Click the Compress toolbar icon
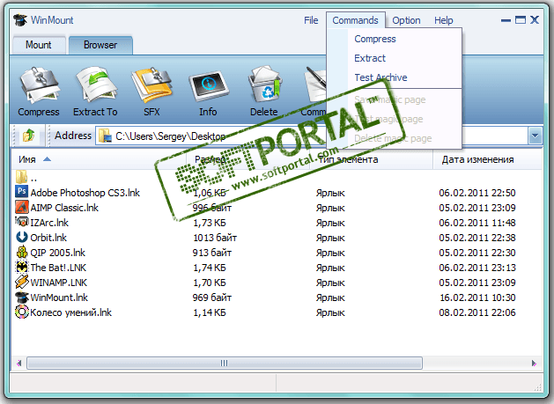The image size is (554, 404). click(40, 84)
